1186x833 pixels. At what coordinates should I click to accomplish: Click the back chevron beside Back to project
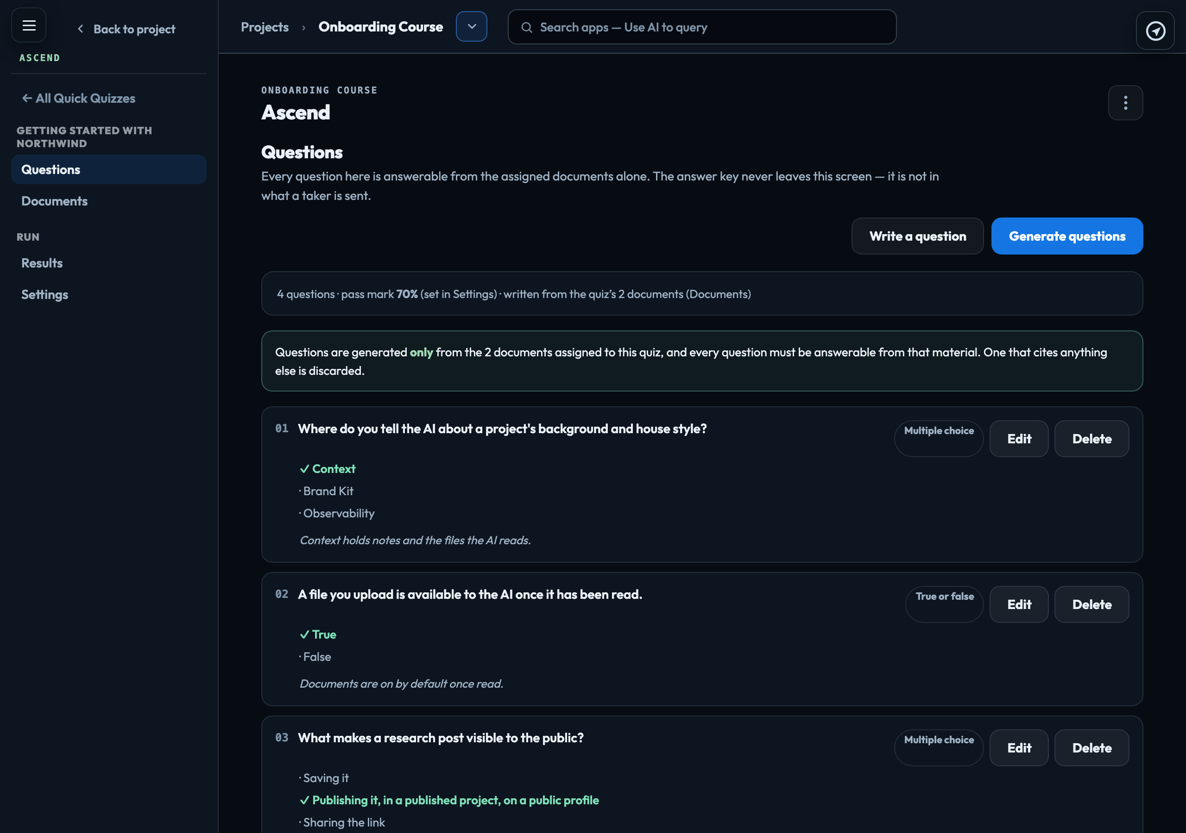click(x=81, y=29)
